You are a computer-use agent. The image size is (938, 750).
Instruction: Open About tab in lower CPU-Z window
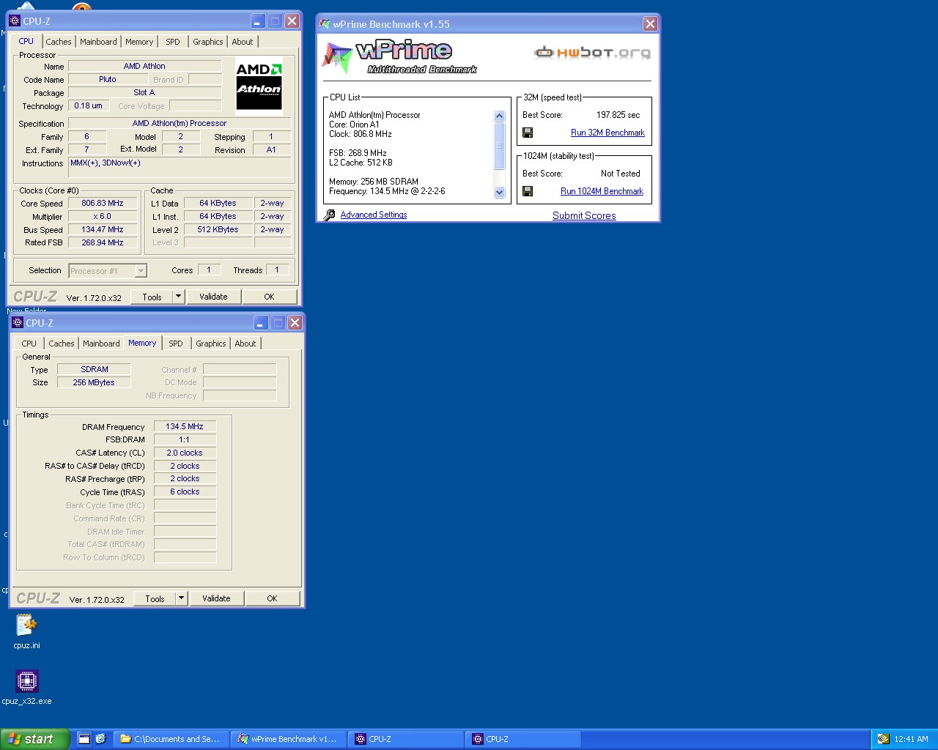coord(245,344)
